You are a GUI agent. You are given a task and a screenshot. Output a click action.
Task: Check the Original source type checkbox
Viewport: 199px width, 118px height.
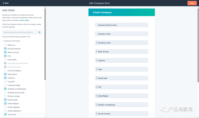[5, 92]
